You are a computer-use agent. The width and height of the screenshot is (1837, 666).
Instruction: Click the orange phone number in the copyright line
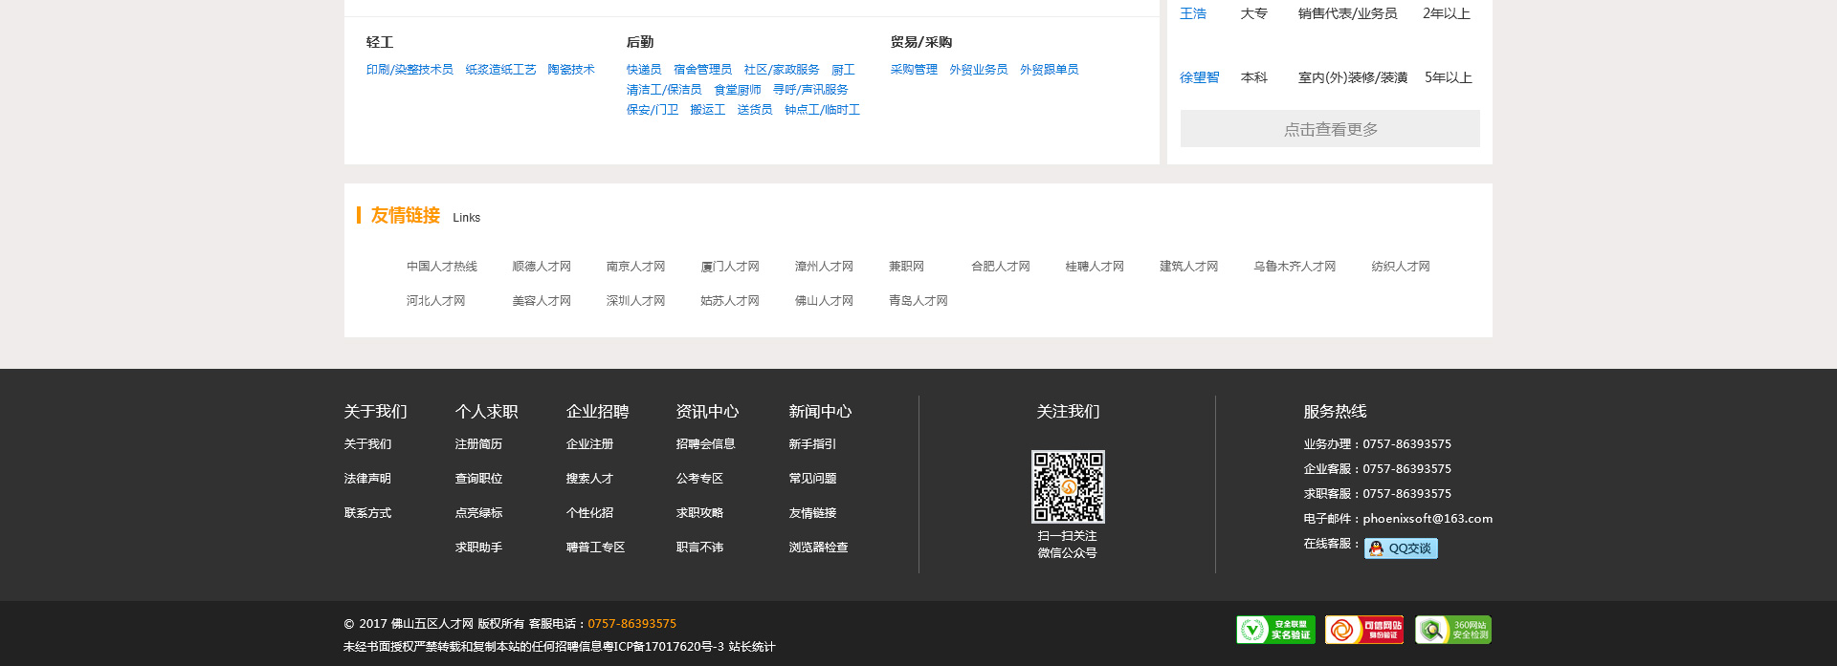pyautogui.click(x=631, y=624)
